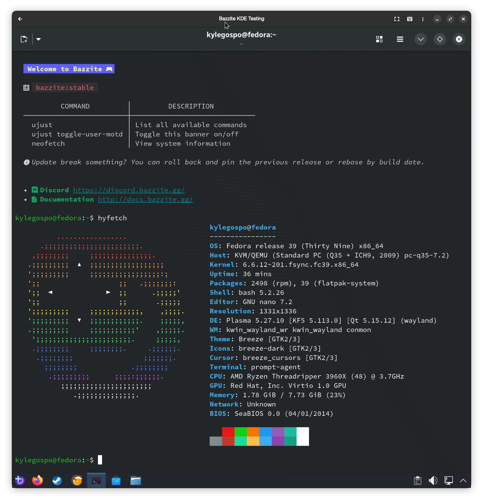This screenshot has width=483, height=501.
Task: Open the clipboard tray icon
Action: pos(417,480)
